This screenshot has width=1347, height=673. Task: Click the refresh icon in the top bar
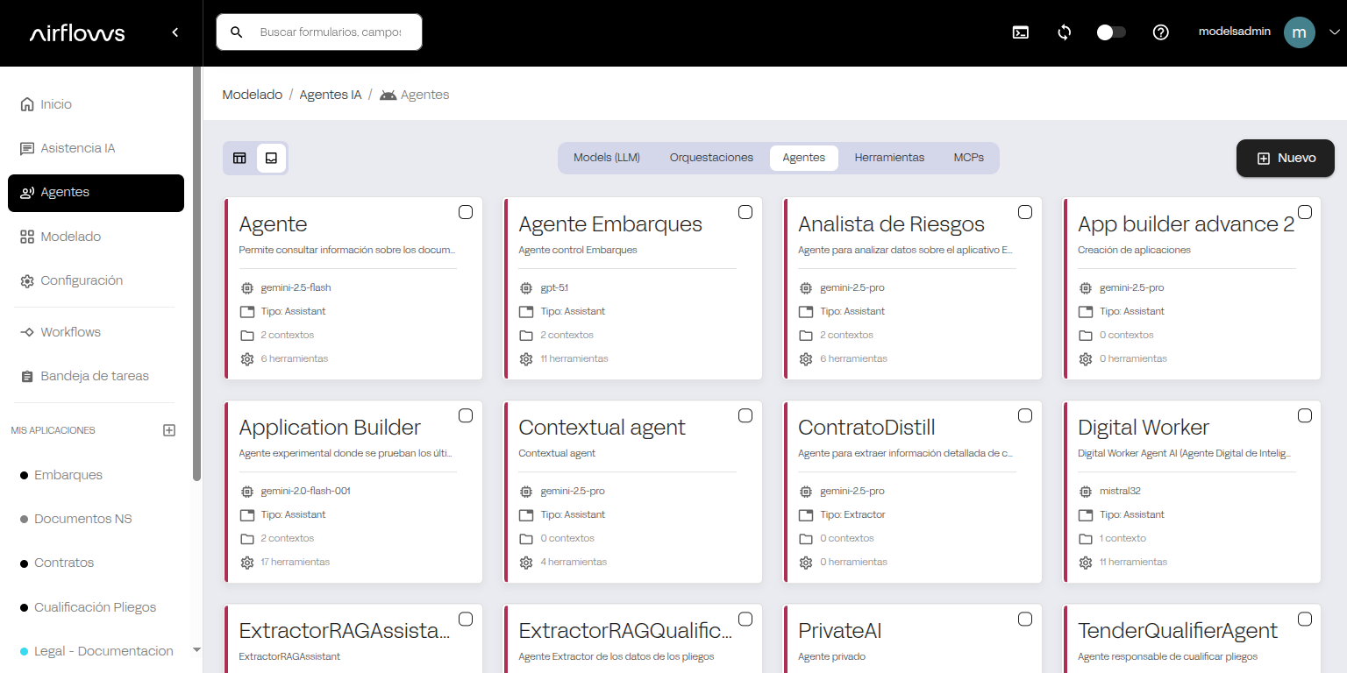pyautogui.click(x=1064, y=32)
